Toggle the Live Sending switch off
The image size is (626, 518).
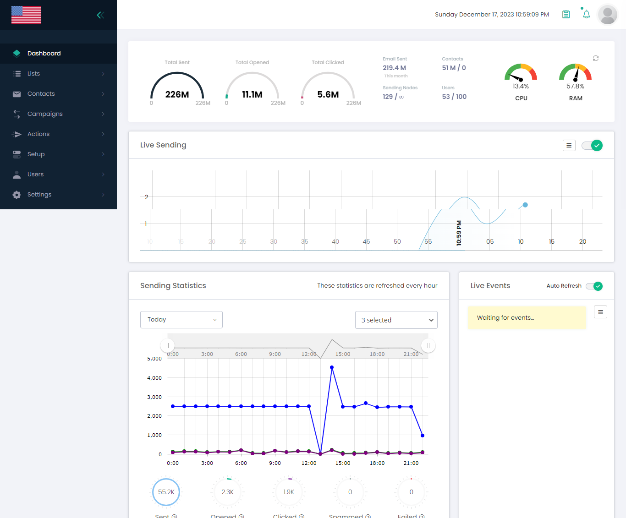tap(592, 146)
